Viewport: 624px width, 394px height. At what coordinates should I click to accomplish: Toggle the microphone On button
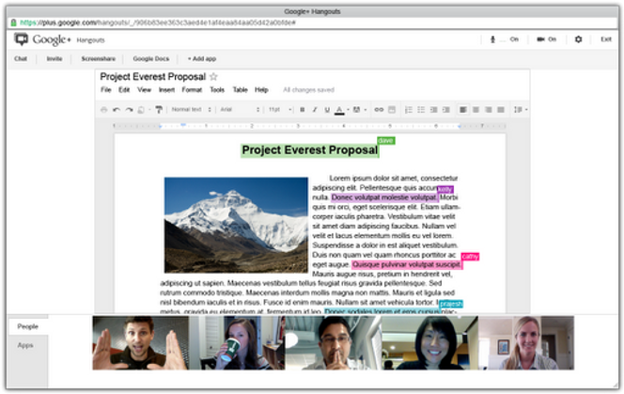504,39
